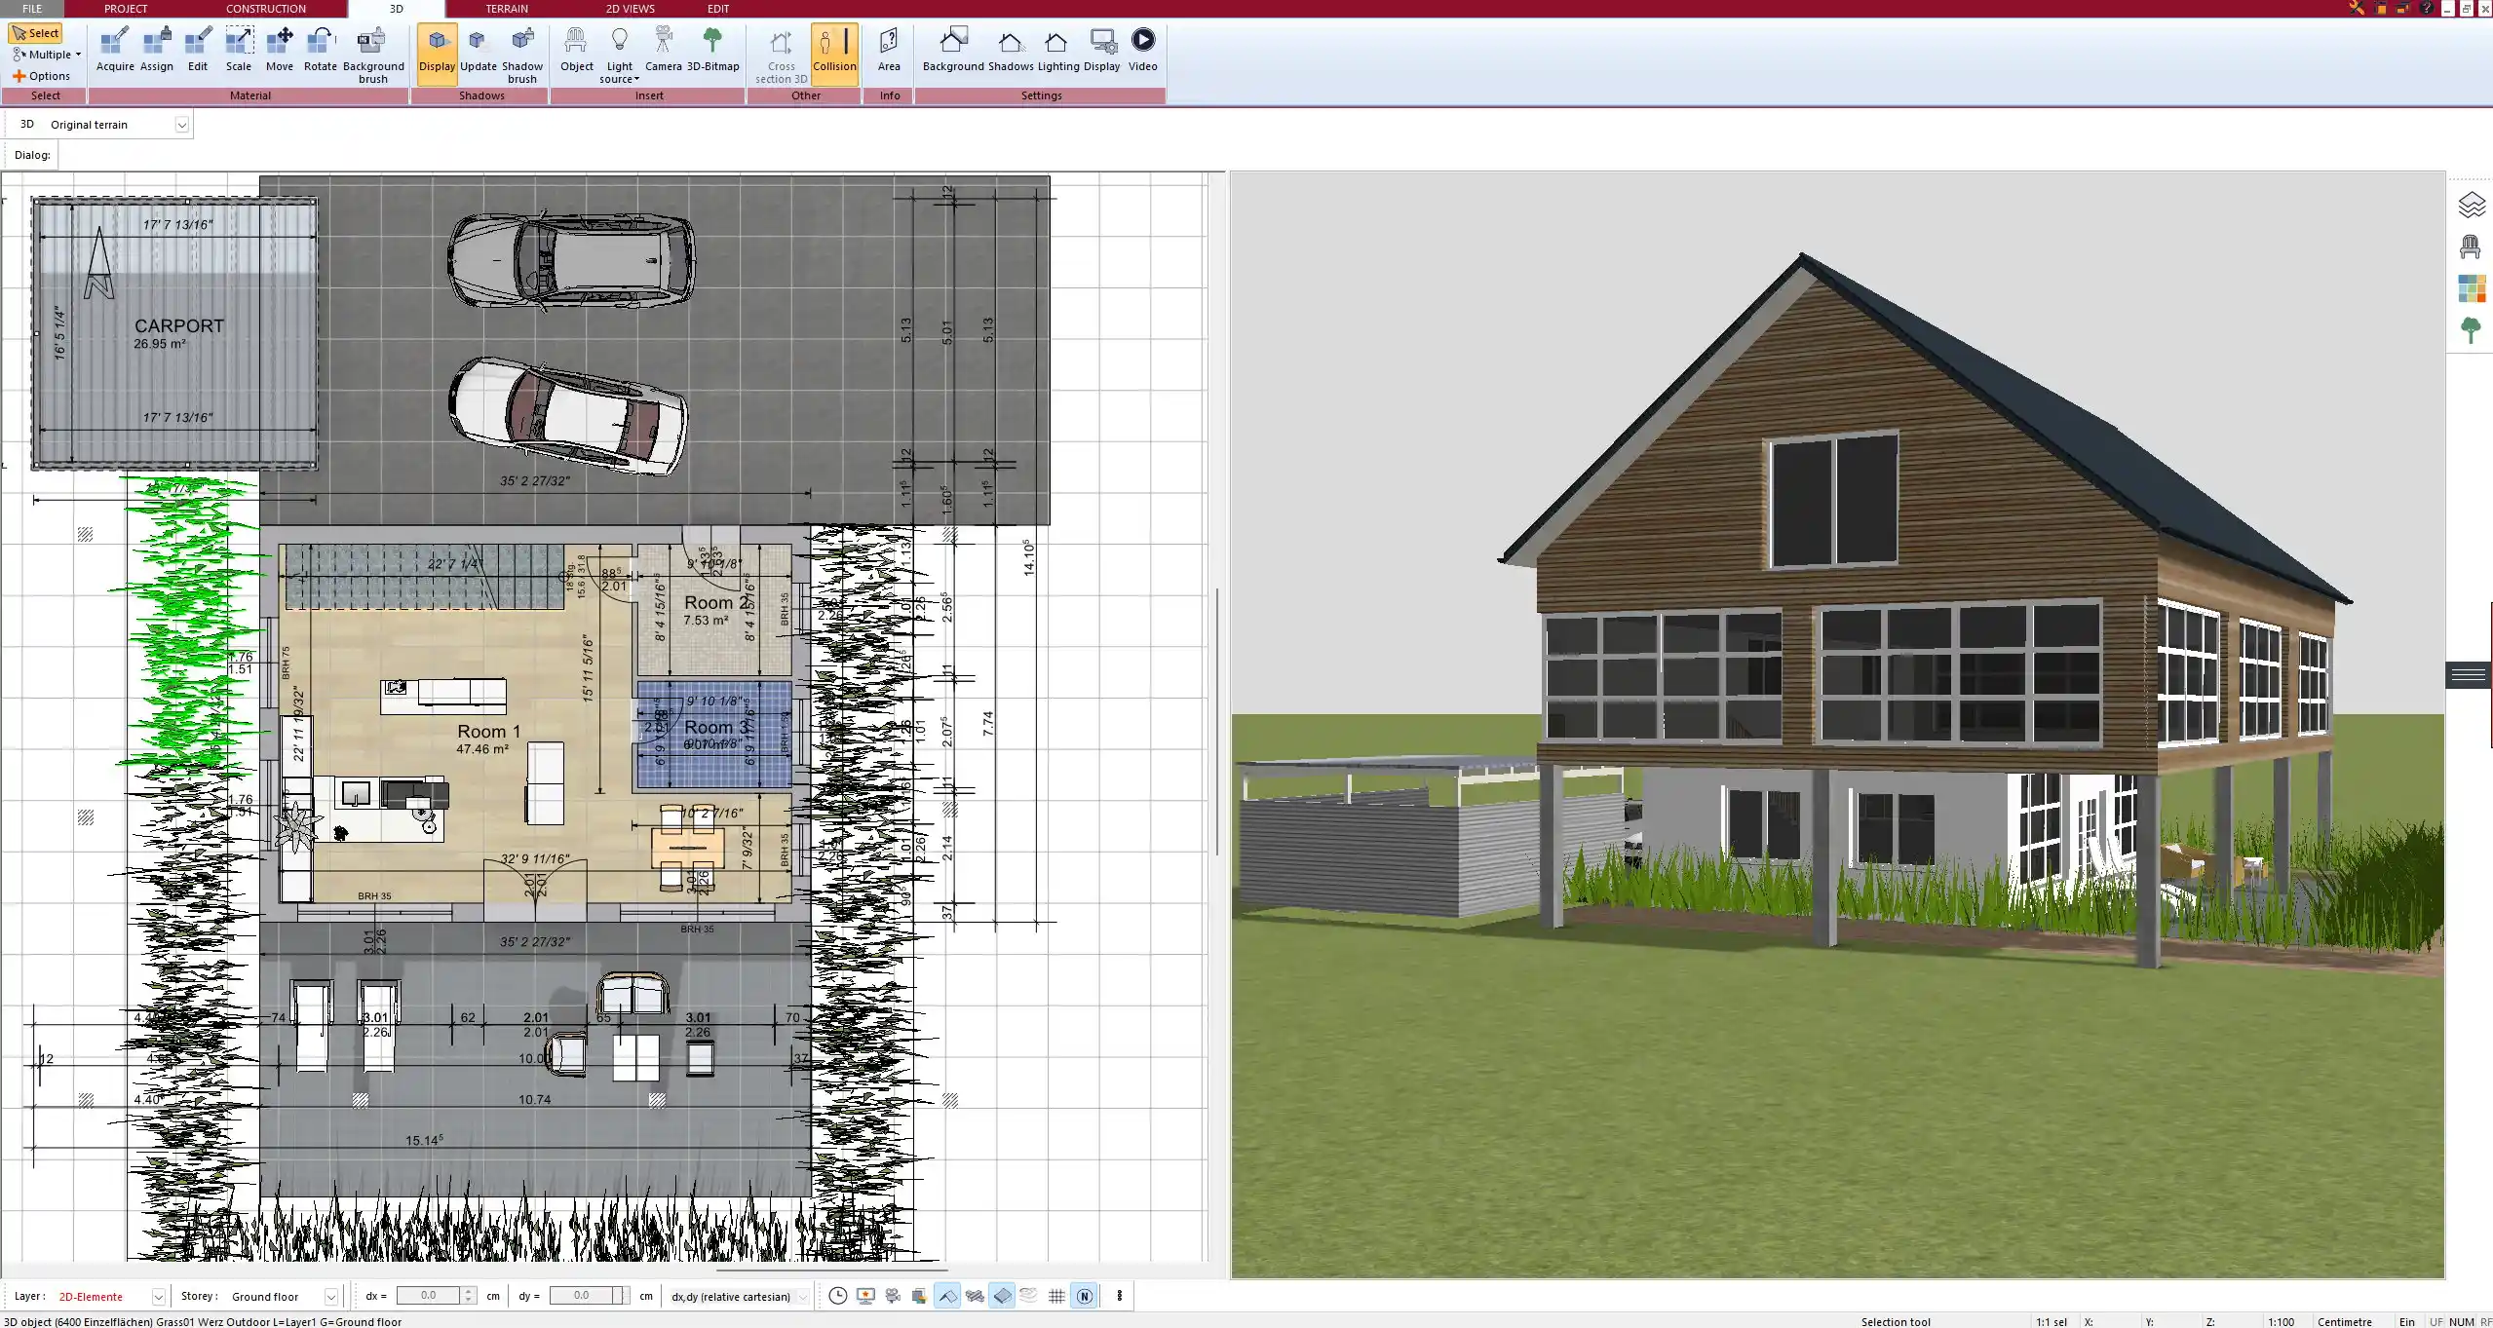
Task: Click the Room 1 label in floor plan
Action: point(489,731)
